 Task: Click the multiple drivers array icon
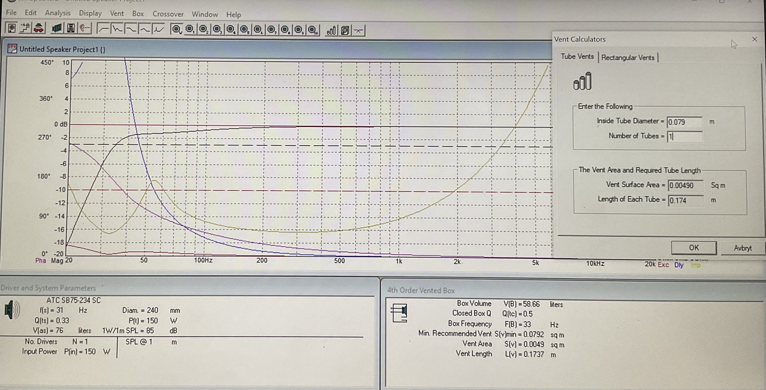tap(57, 28)
